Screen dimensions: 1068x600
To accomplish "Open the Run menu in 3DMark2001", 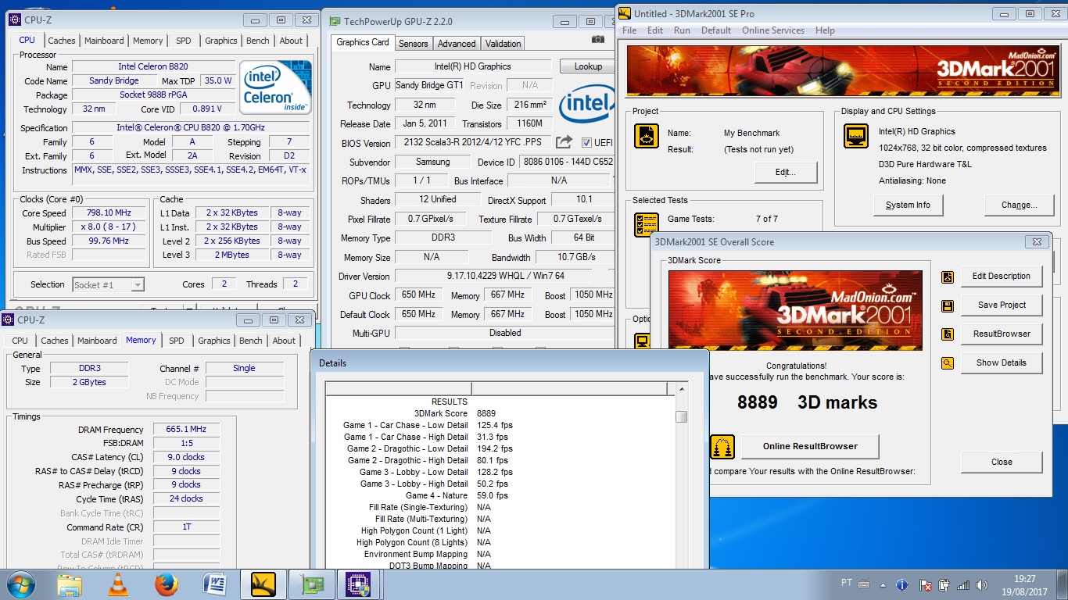I will click(682, 30).
